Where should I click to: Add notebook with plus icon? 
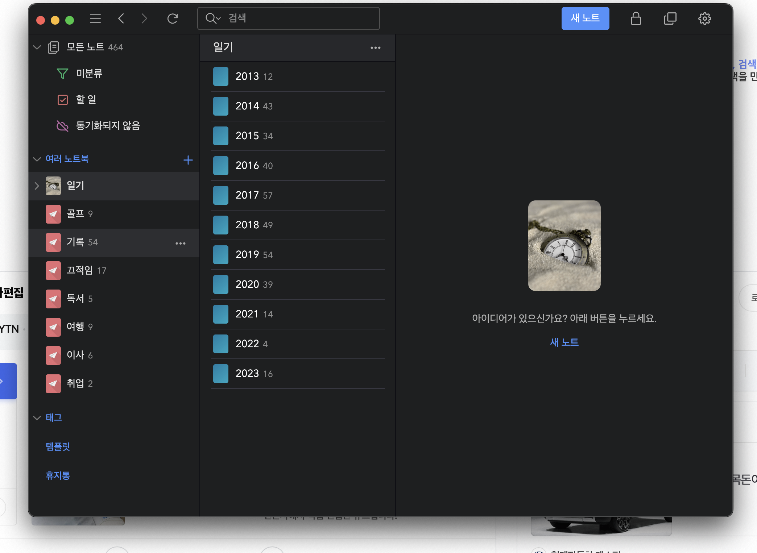point(188,160)
